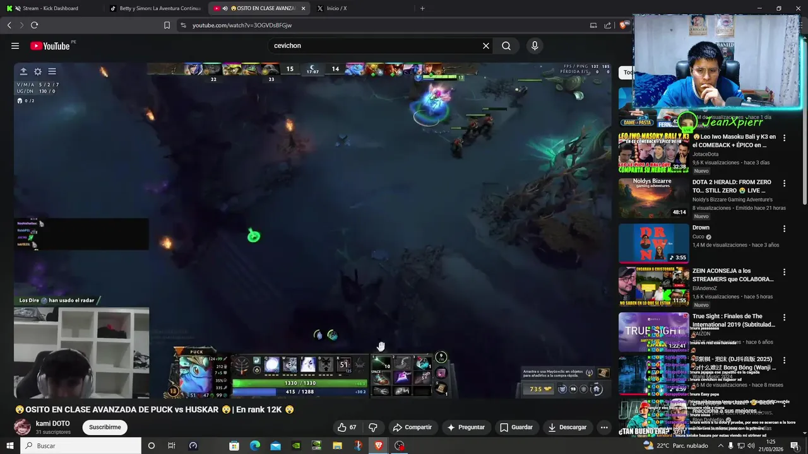Subscribe with the Suscribirme button
The image size is (808, 454).
105,428
